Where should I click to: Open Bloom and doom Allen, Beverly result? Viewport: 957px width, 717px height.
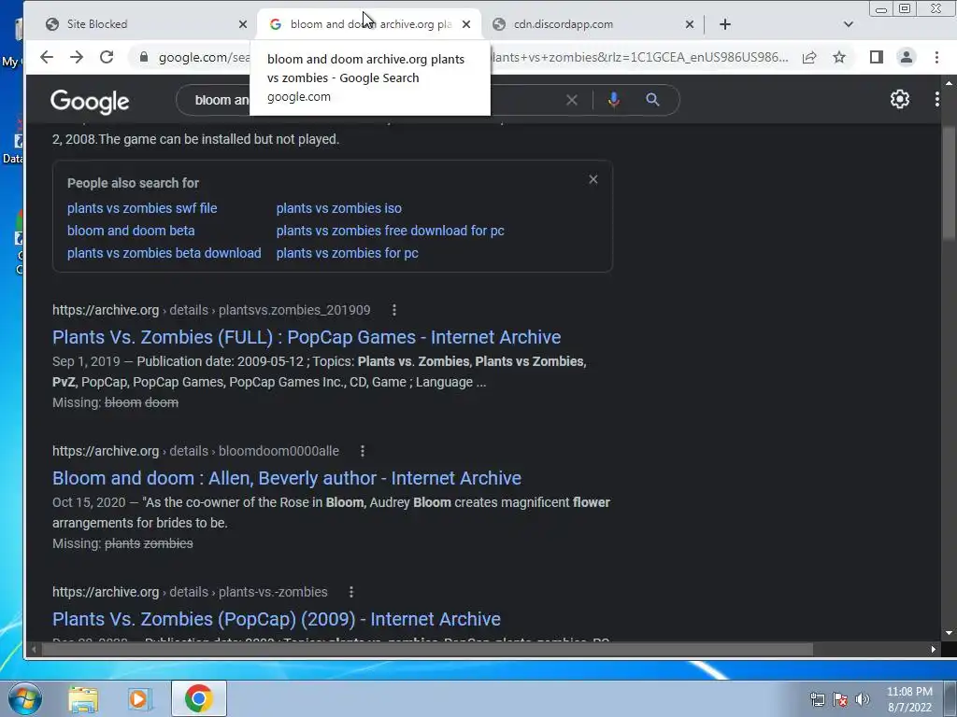(287, 478)
